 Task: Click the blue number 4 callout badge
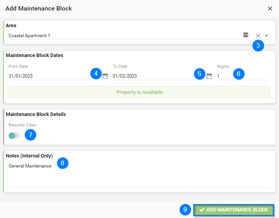pyautogui.click(x=96, y=73)
